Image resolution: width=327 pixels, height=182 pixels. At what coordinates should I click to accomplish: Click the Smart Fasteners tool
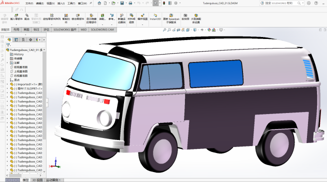click(x=66, y=18)
